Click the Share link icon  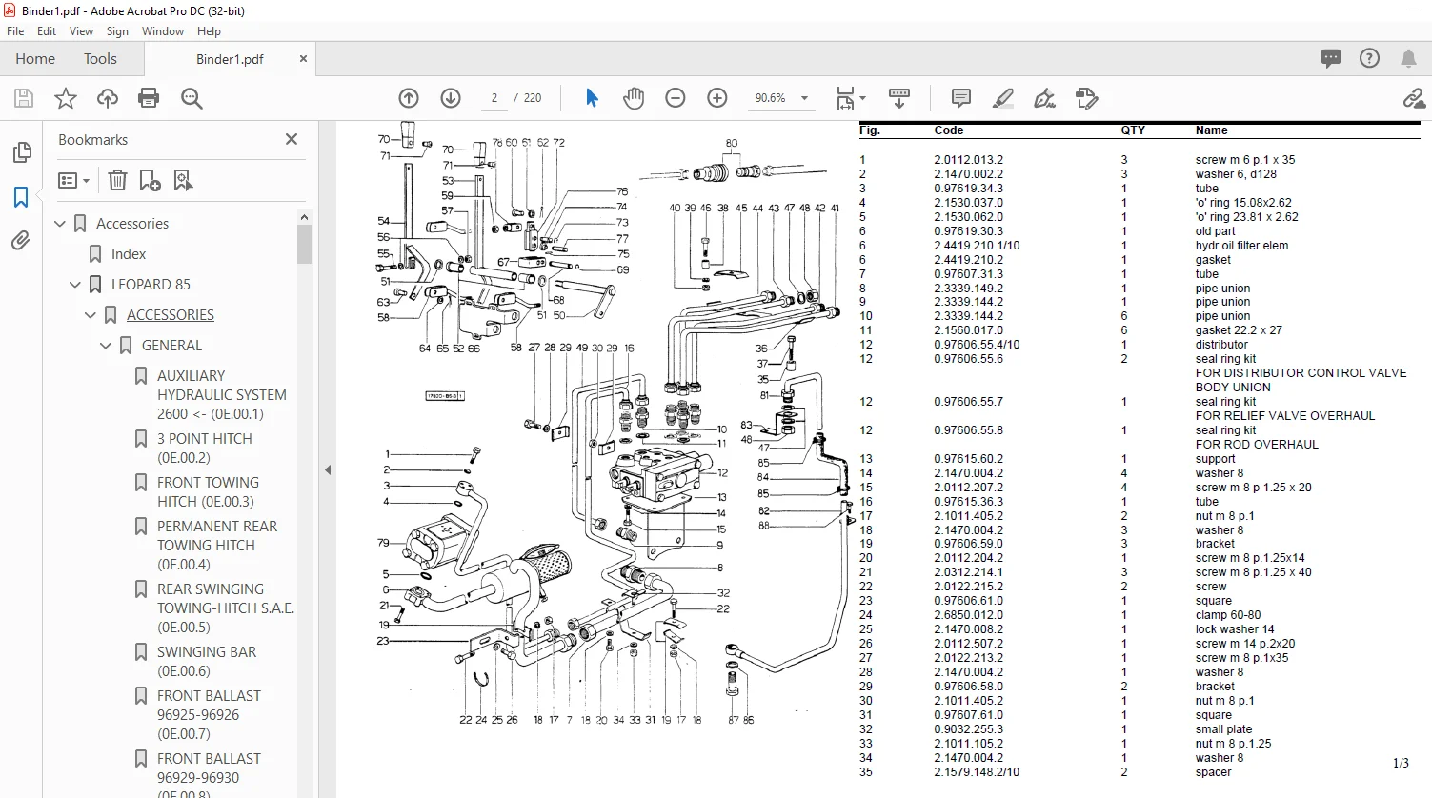pos(1414,98)
